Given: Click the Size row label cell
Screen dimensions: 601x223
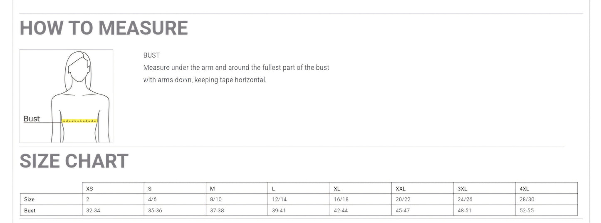Looking at the screenshot, I should [x=30, y=199].
